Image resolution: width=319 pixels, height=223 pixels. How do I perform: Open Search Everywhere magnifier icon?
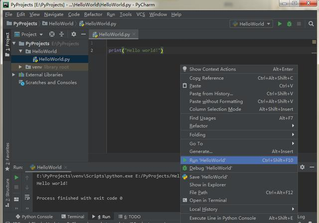pos(311,24)
